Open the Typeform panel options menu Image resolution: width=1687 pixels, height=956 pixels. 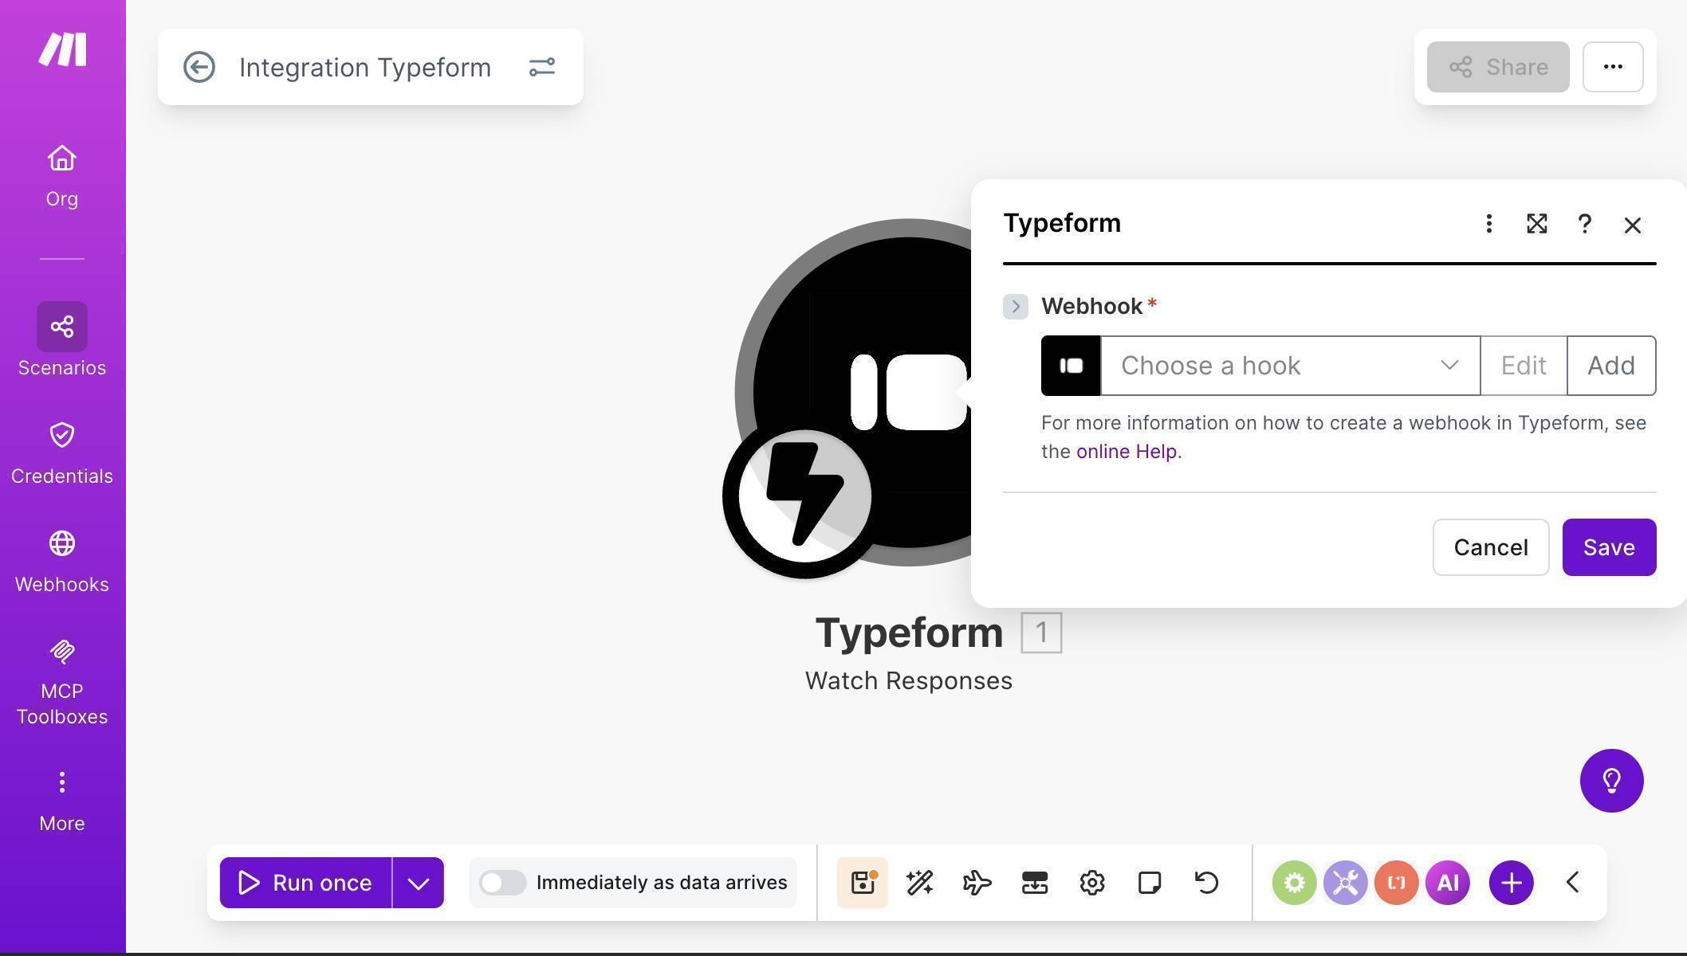(1489, 224)
